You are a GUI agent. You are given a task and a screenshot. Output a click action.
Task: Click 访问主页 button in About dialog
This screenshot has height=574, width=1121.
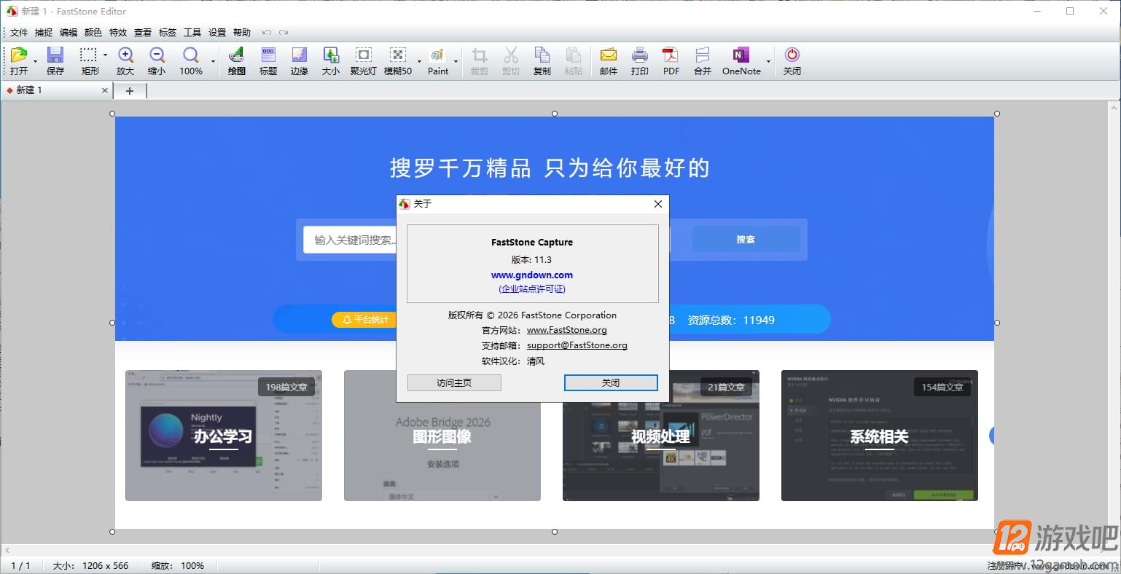[454, 382]
